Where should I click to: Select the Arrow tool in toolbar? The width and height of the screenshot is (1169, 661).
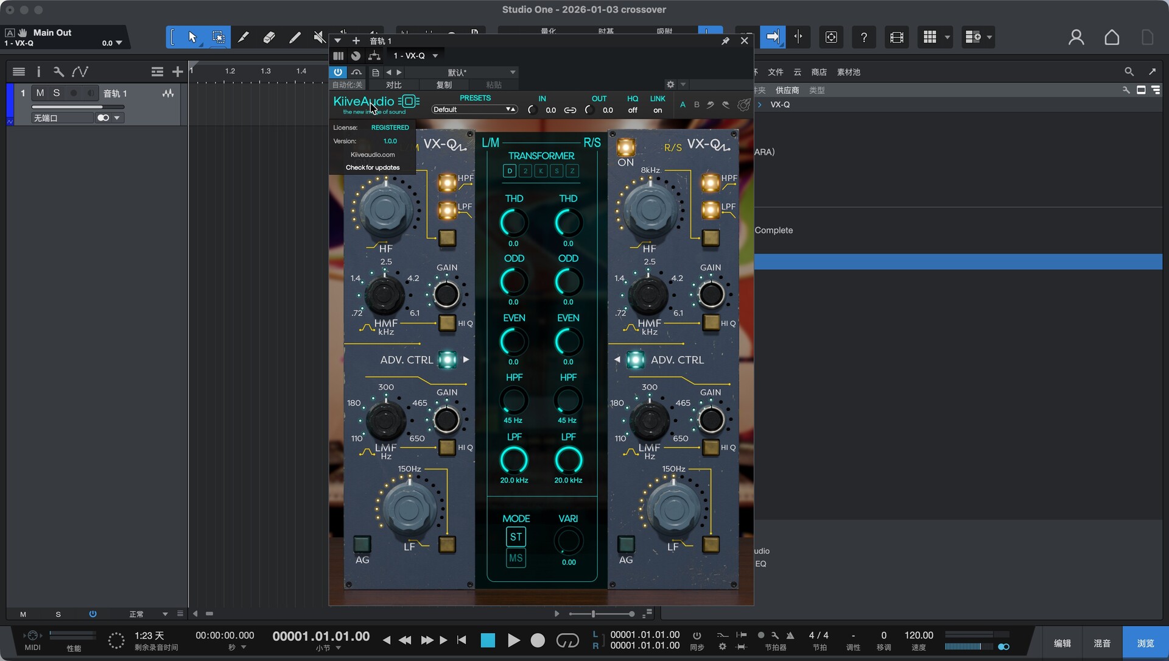point(192,37)
